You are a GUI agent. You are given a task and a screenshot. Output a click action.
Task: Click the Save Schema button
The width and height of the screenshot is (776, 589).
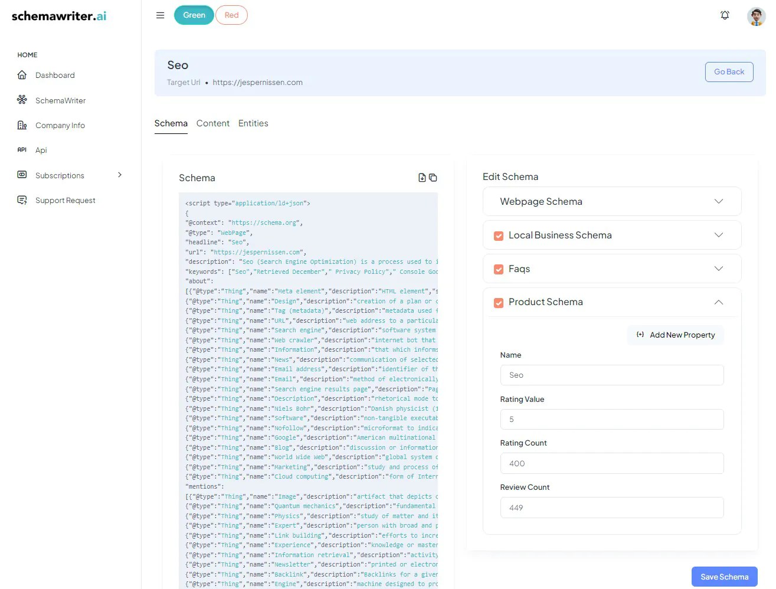pos(724,577)
